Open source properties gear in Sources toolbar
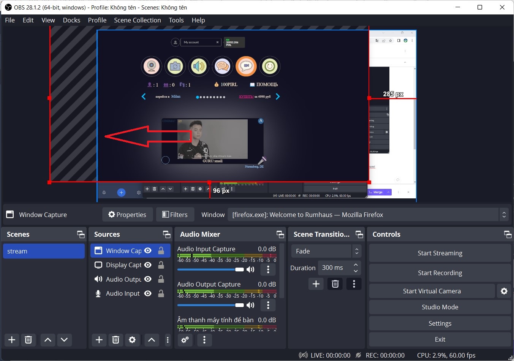514x361 pixels. tap(132, 340)
